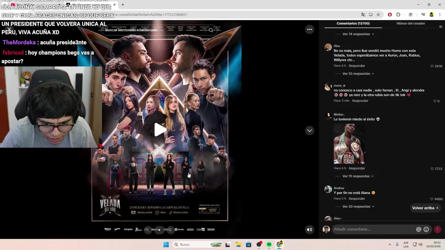The width and height of the screenshot is (445, 250).
Task: Click microphone icon in system tray
Action: pyautogui.click(x=397, y=244)
